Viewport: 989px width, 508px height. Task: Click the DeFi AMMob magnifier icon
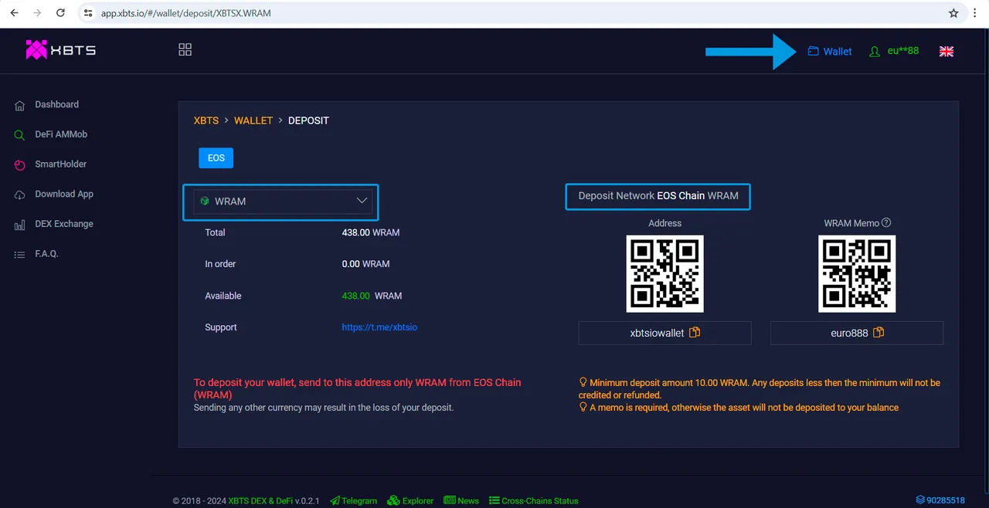(x=19, y=135)
